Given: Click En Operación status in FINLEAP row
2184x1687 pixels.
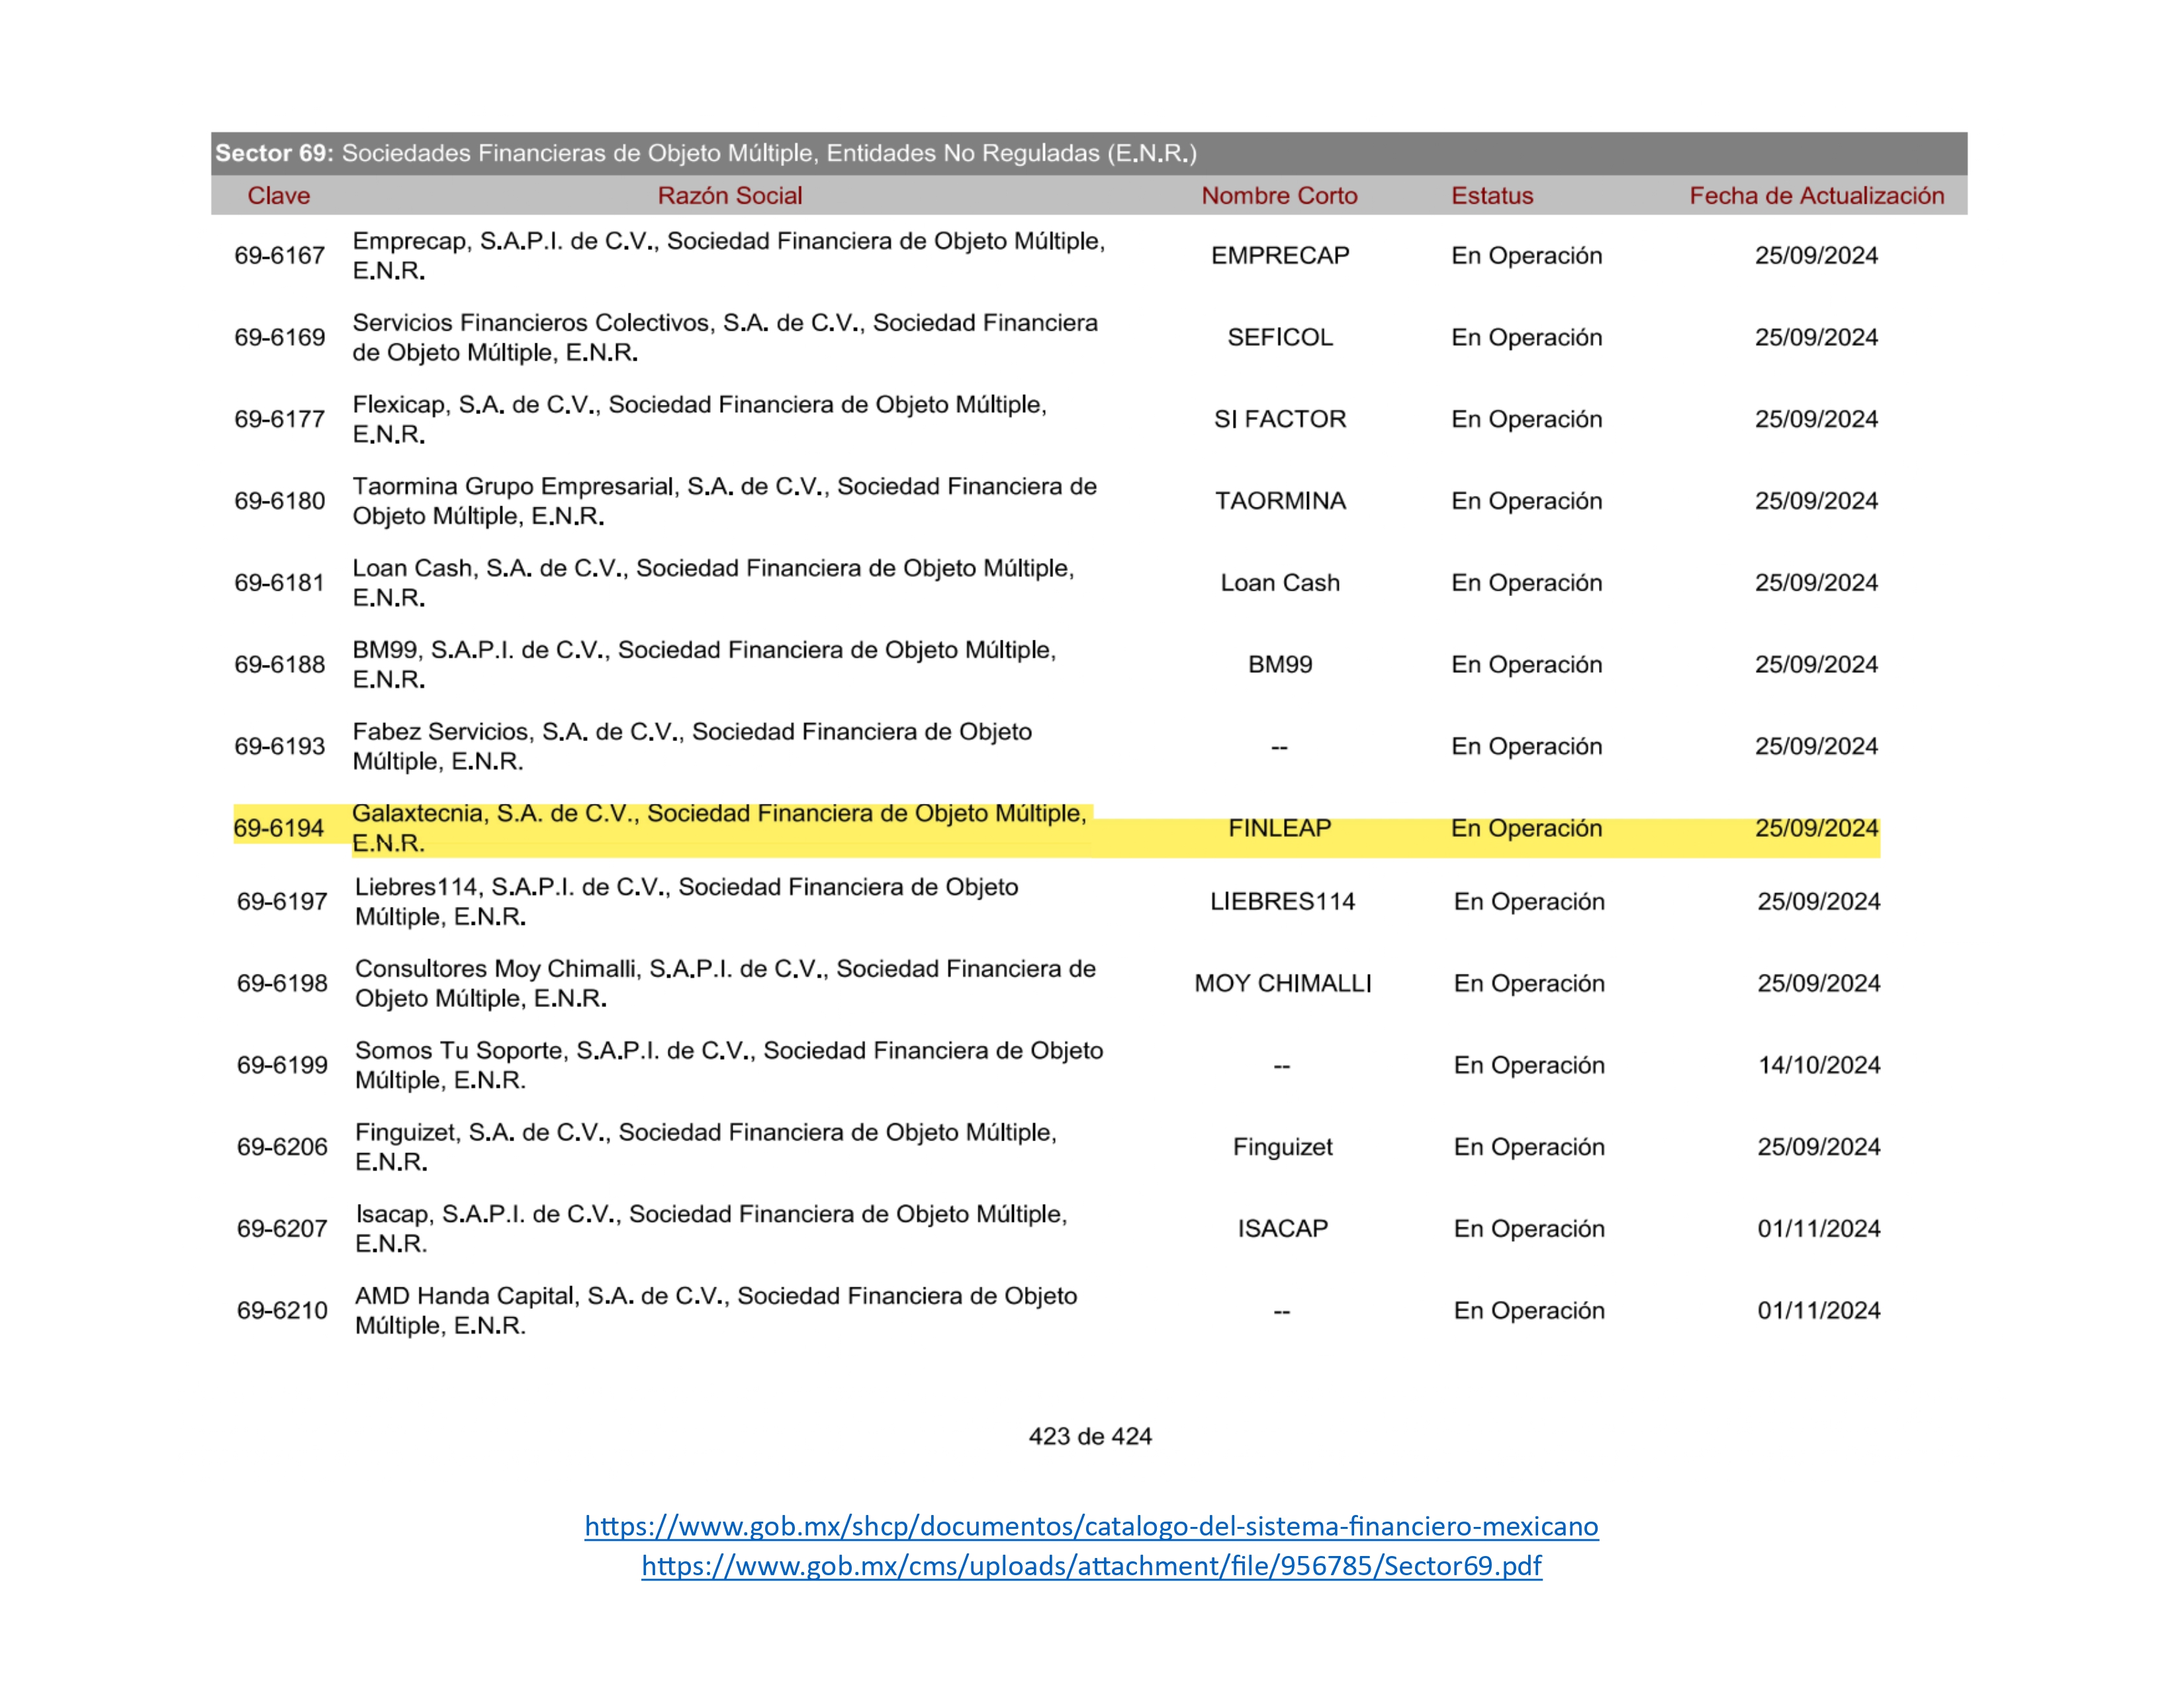Looking at the screenshot, I should 1527,830.
